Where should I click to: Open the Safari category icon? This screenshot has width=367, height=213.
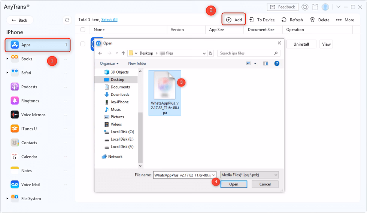[15, 72]
